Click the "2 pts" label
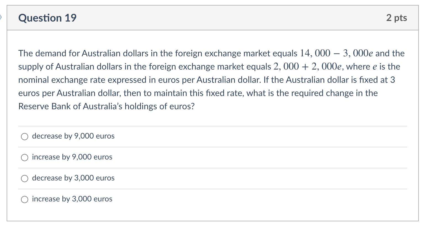 click(x=396, y=18)
